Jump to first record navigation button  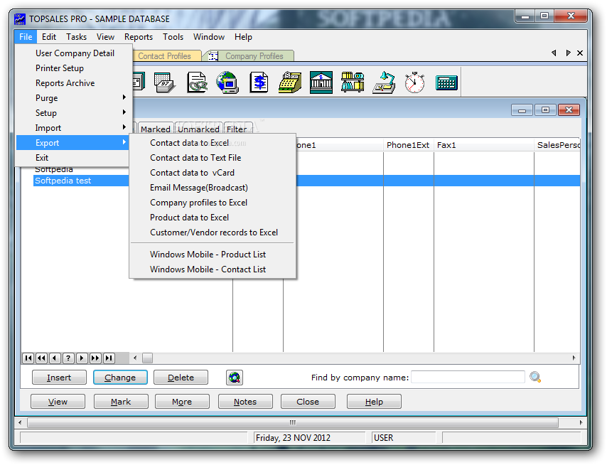(28, 358)
